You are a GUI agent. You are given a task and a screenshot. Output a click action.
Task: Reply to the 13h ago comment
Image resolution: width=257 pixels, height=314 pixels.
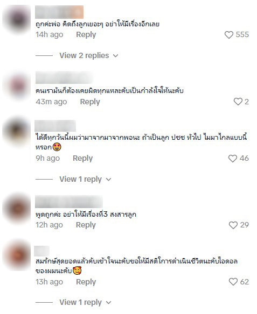[86, 282]
